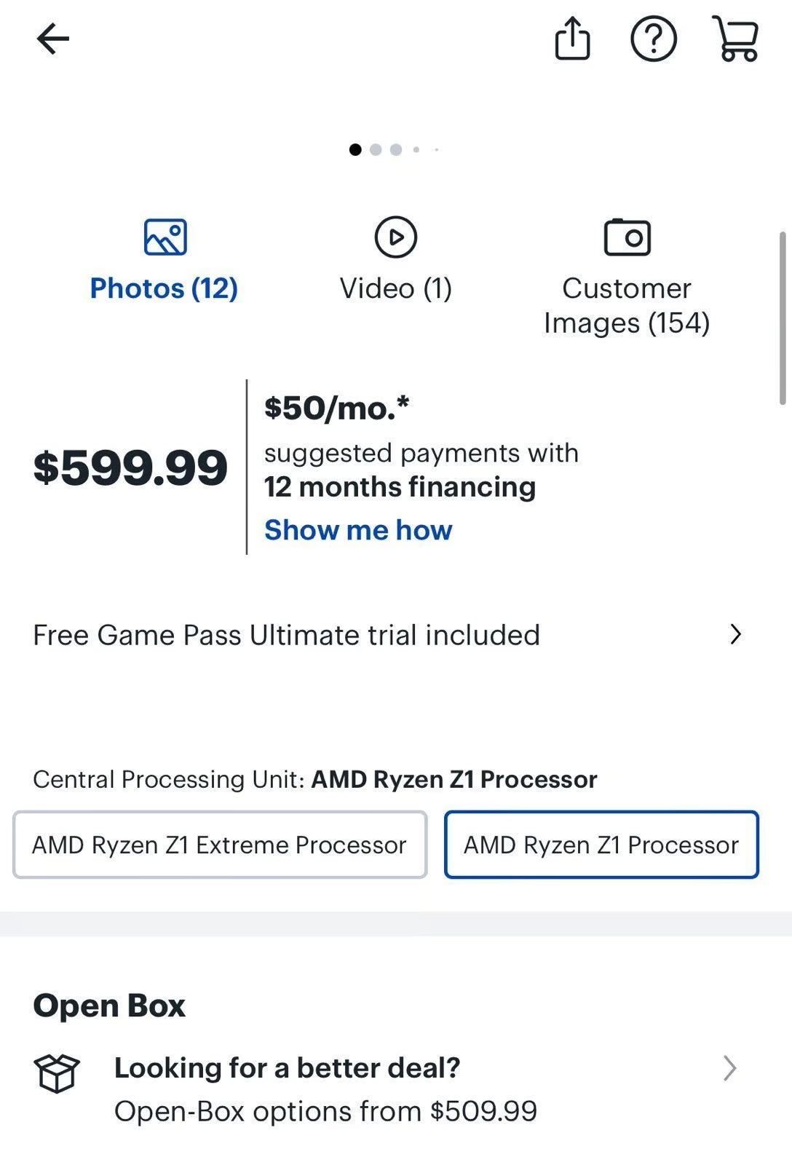Tap the share icon
The image size is (792, 1165).
click(572, 39)
